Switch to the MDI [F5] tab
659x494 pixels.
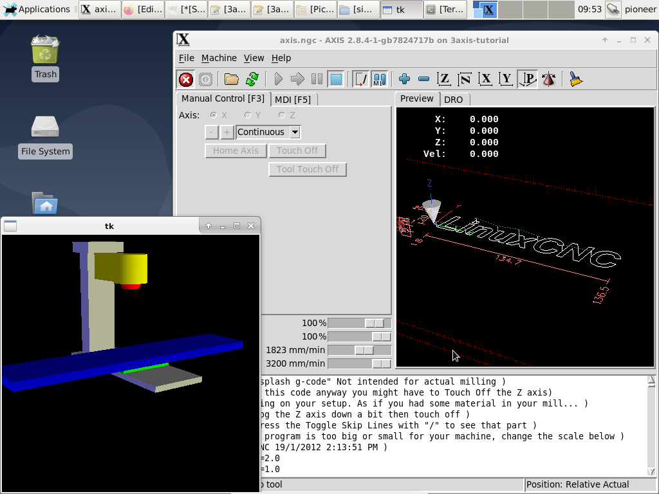coord(293,100)
